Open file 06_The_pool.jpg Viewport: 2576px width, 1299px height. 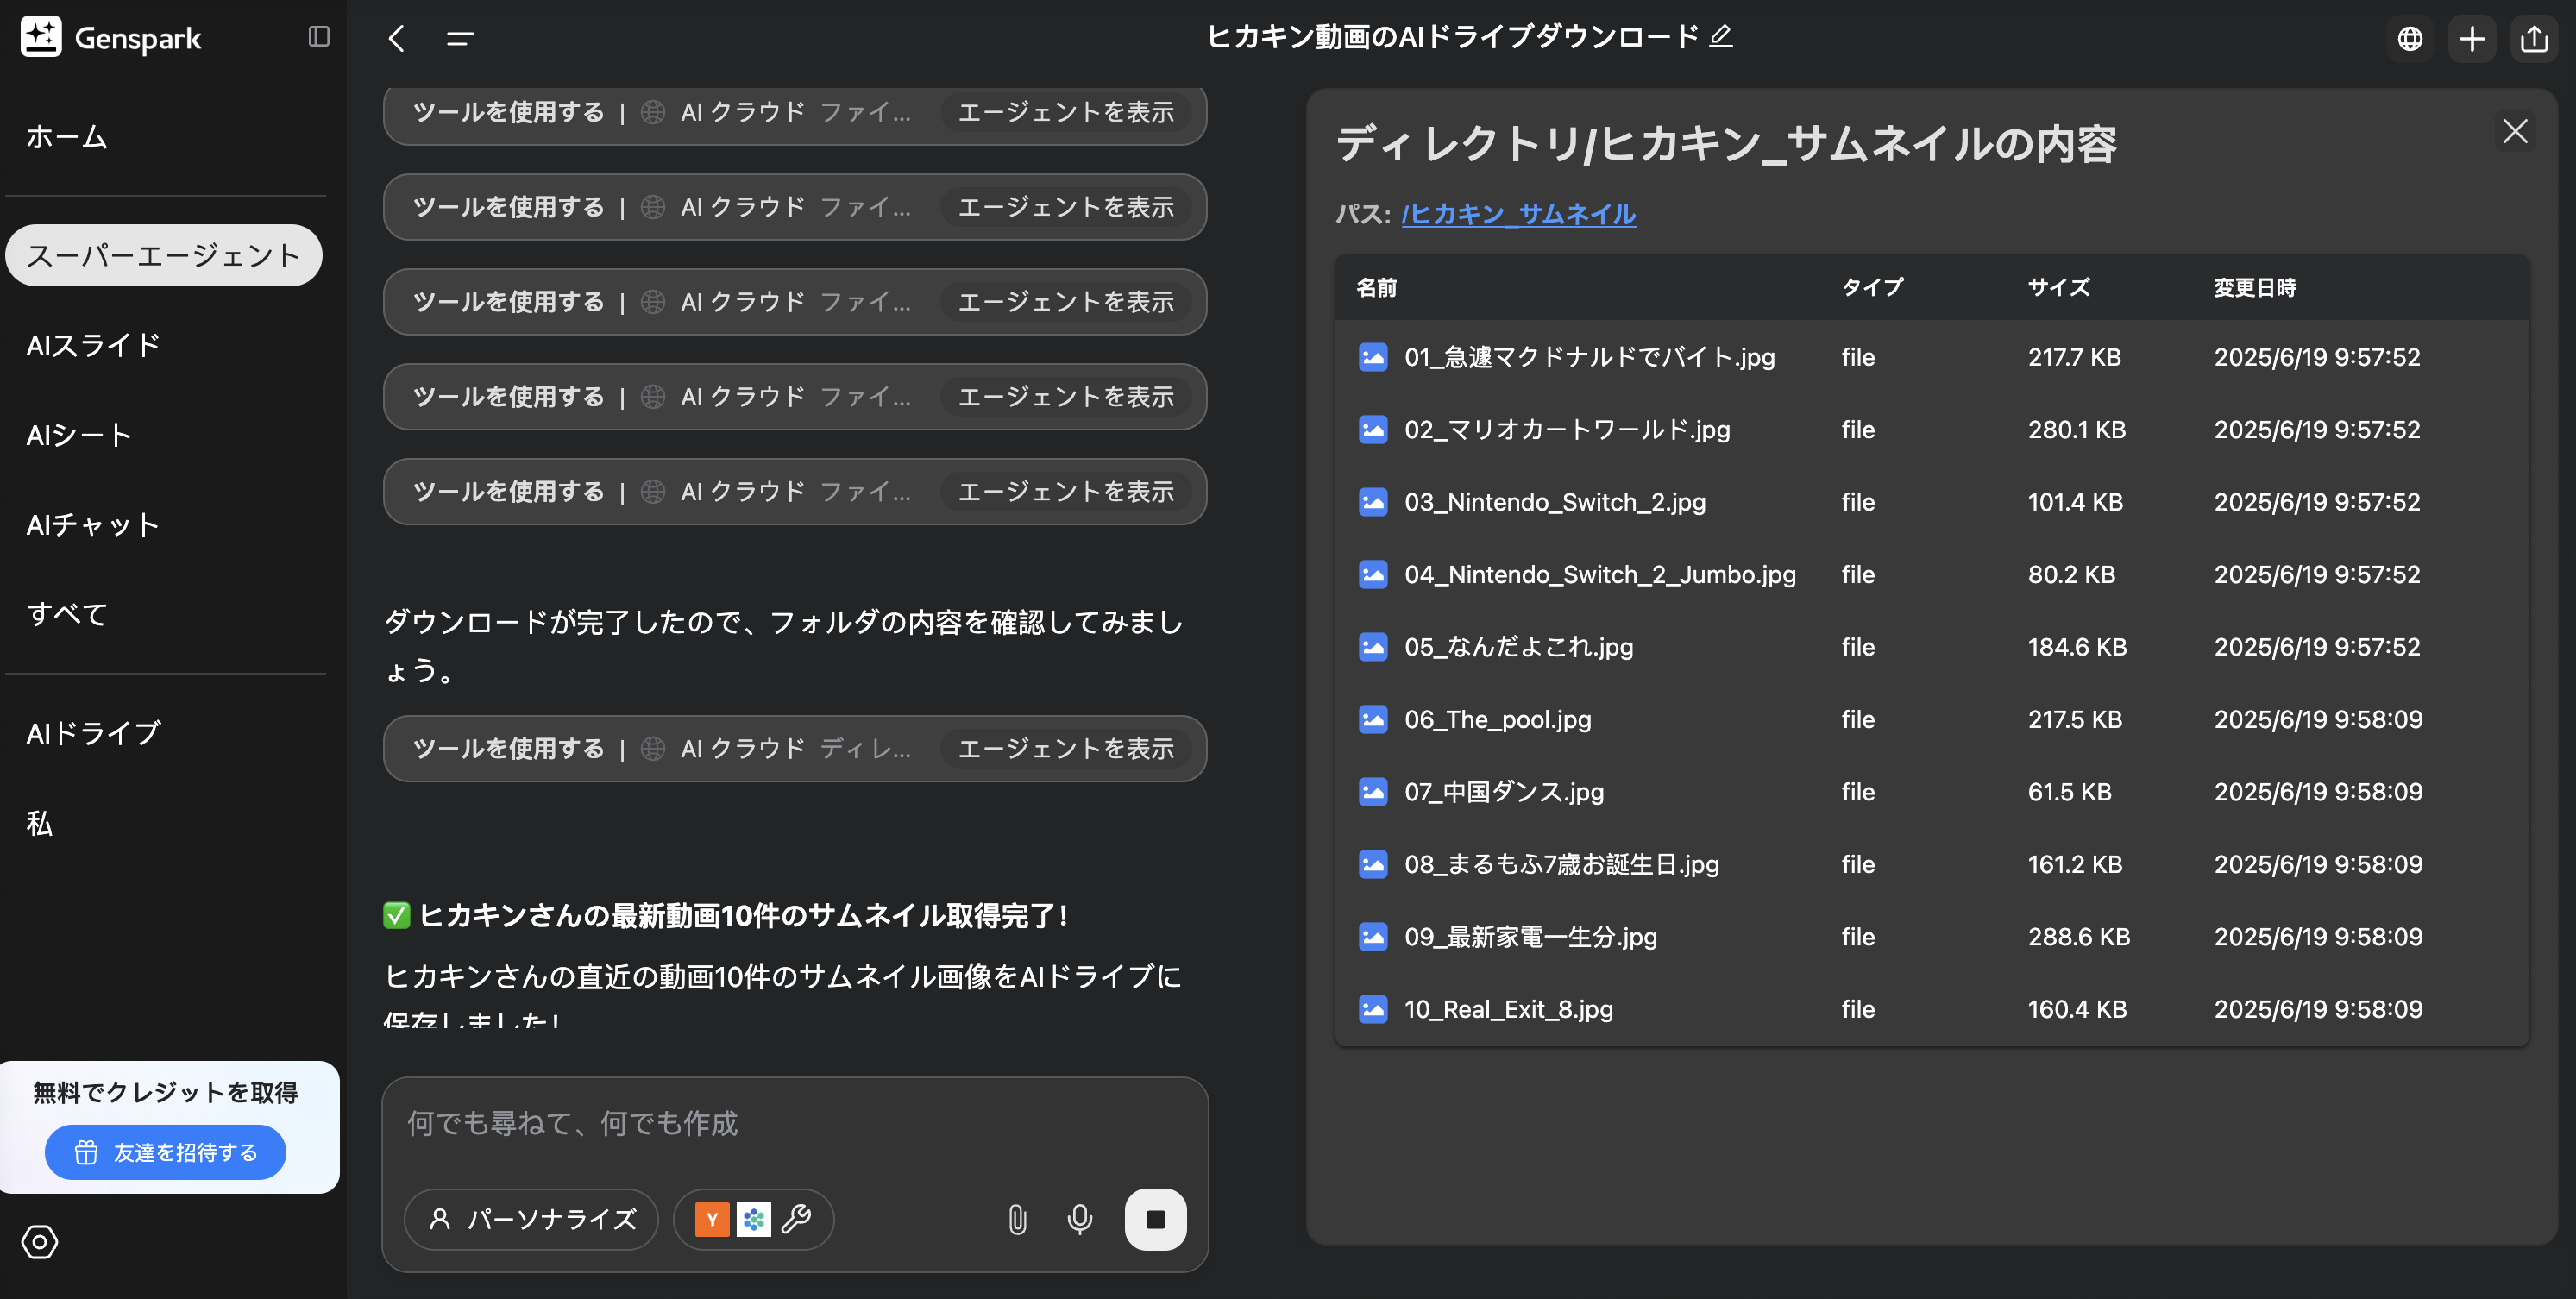(1497, 719)
